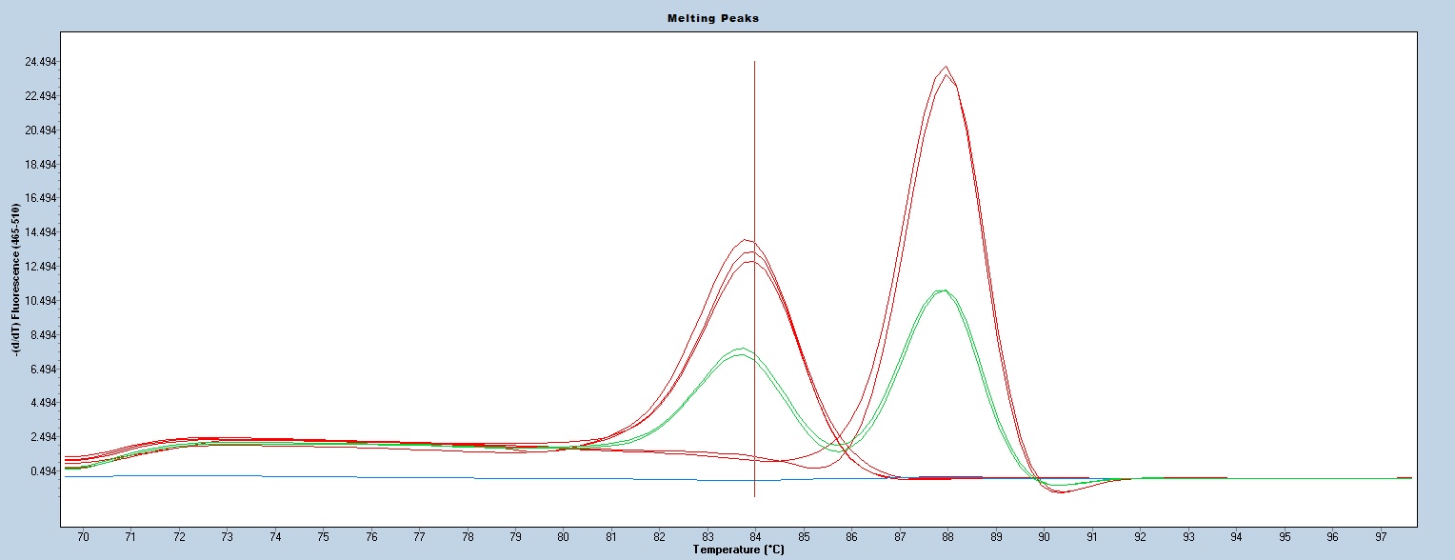Pick the green peak top near 83.7°C
Screen dimensions: 1455x560
pos(740,350)
